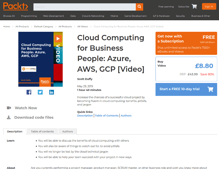Screen dimensions: 219x169
Task: Click the 1 hour 40 minutes duration
Action: click(x=89, y=90)
